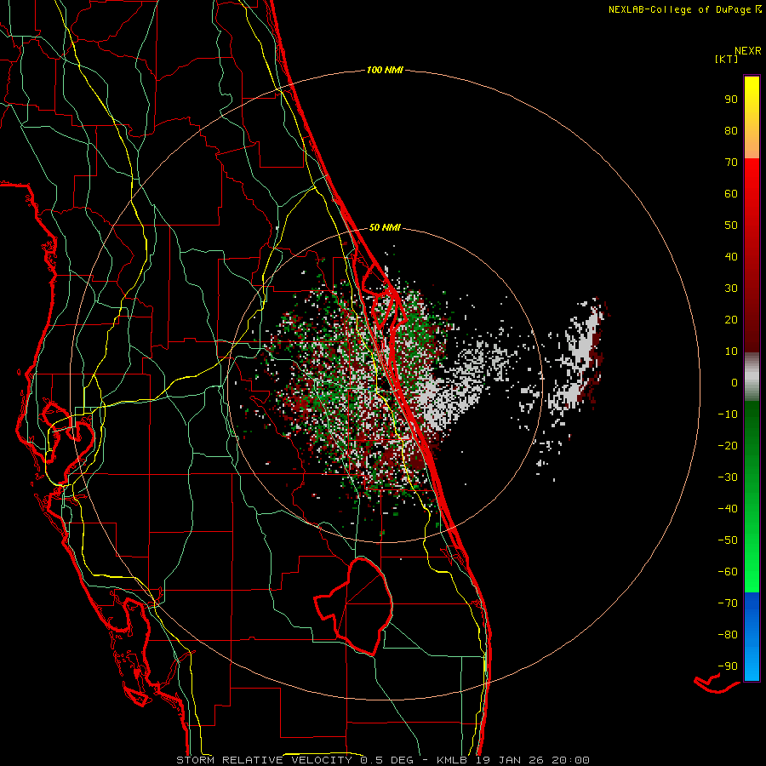Click the -40 scale label
Image resolution: width=766 pixels, height=766 pixels.
(728, 509)
